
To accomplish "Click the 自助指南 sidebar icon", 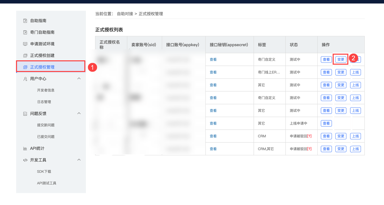I will tap(25, 21).
